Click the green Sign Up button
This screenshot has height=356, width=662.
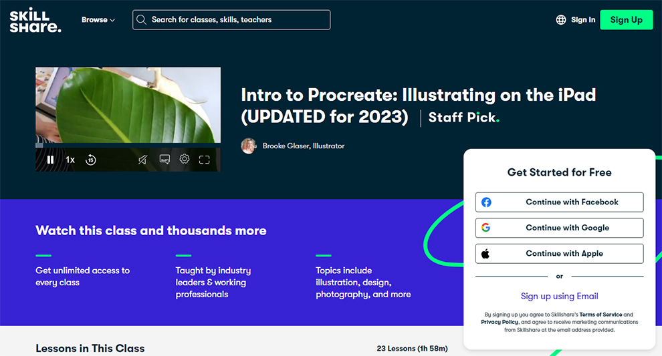coord(626,20)
